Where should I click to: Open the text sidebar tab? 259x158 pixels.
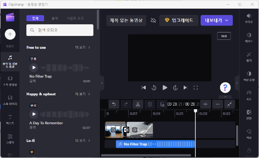[x=10, y=119]
